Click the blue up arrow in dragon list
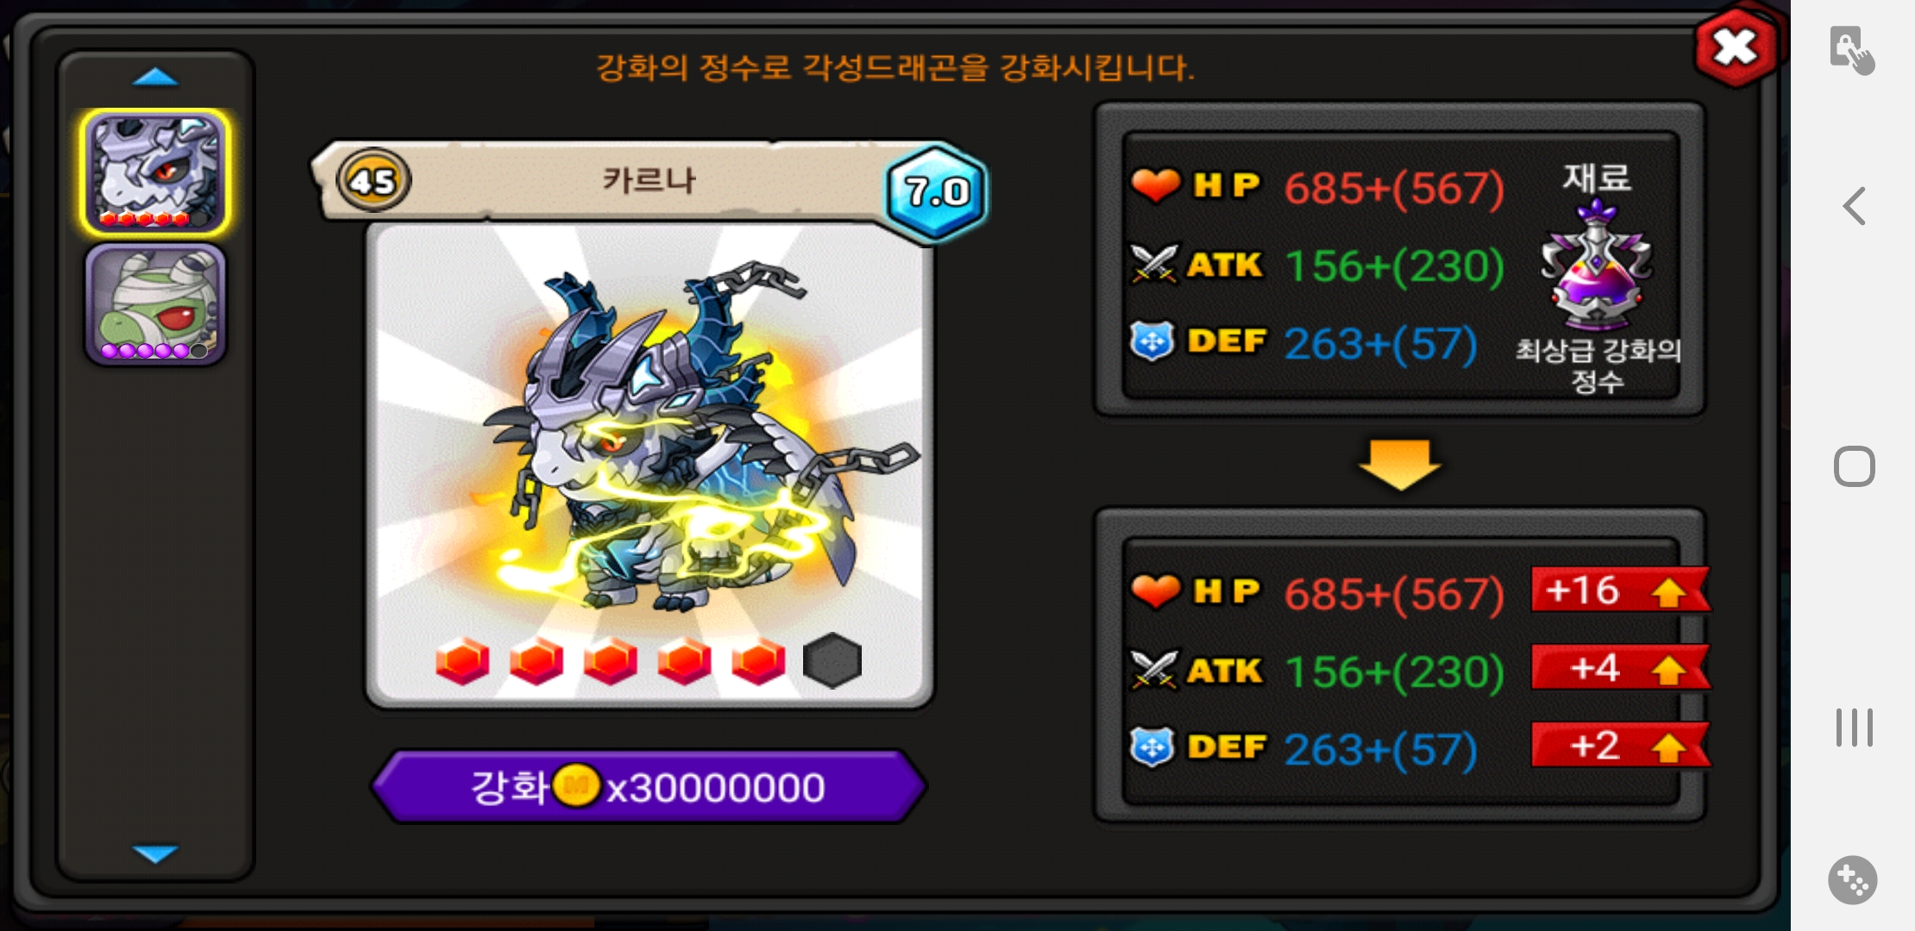The height and width of the screenshot is (931, 1915). click(x=155, y=78)
